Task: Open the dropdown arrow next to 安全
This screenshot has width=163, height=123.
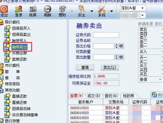Action: pos(92,11)
